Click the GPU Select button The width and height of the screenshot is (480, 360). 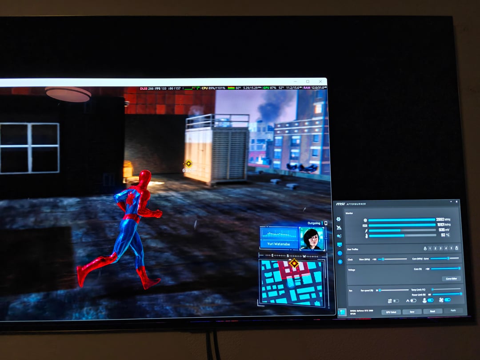coord(391,312)
